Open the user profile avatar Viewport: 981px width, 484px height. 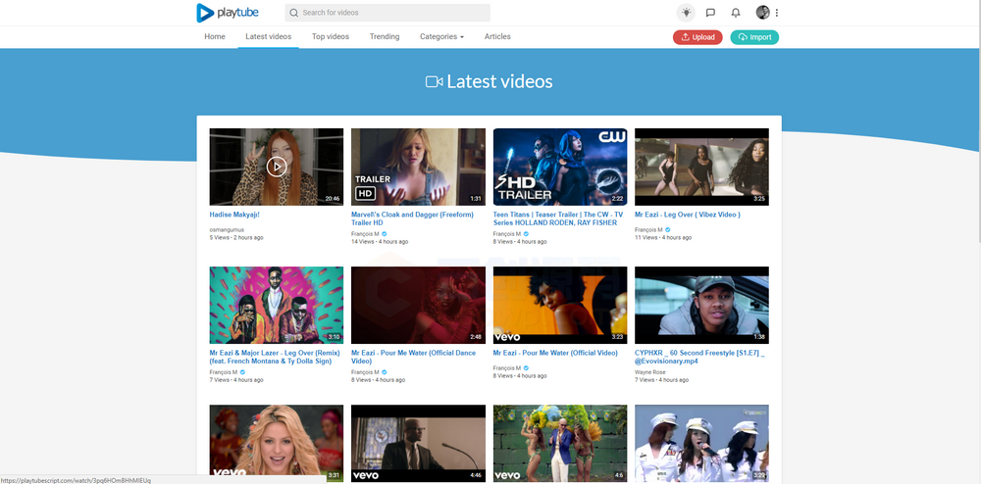click(762, 13)
